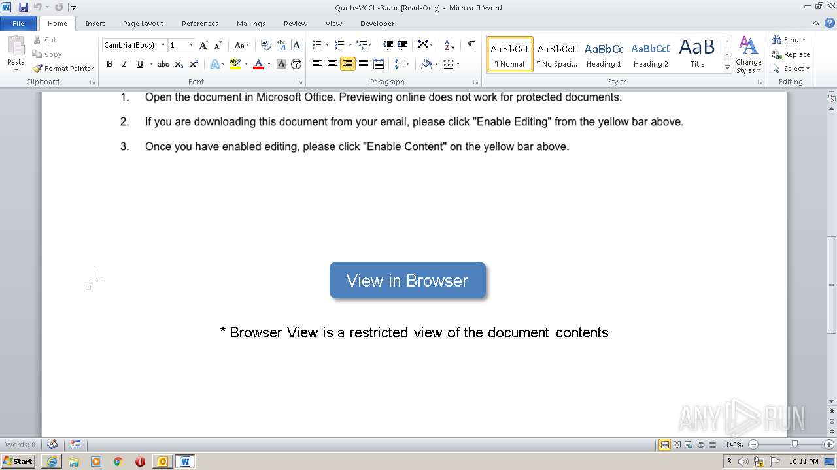
Task: Click the Grow Font icon
Action: (204, 45)
